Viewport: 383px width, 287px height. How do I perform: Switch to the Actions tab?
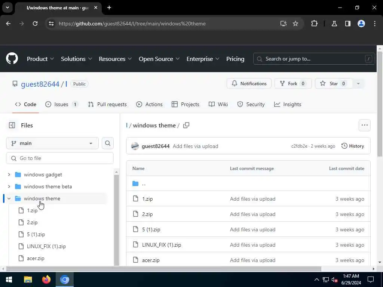tap(149, 105)
